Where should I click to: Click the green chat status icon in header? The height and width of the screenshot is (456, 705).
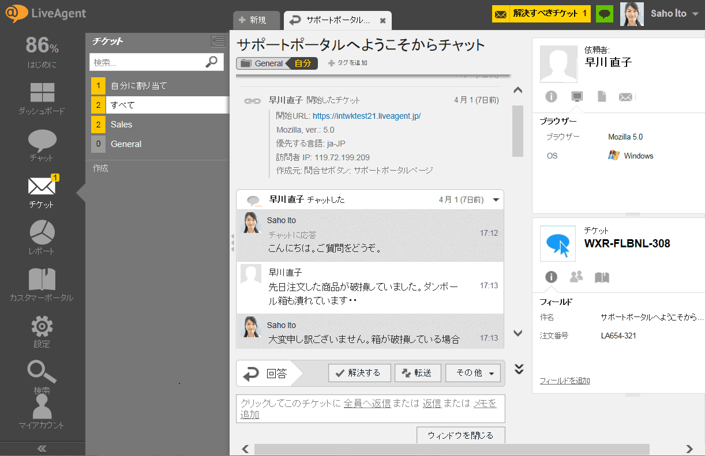(604, 13)
